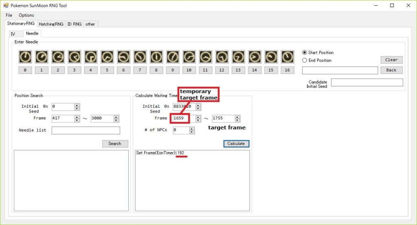Open the File menu
417x225 pixels.
tap(9, 15)
